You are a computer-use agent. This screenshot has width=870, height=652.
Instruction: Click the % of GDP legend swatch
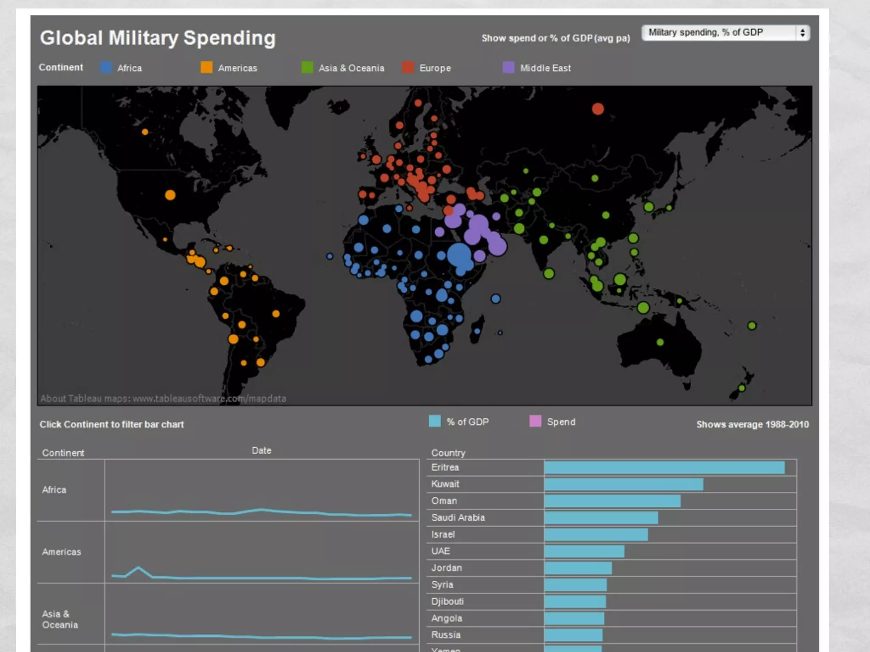435,421
